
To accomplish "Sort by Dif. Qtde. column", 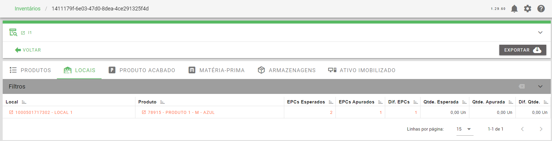I will 546,102.
